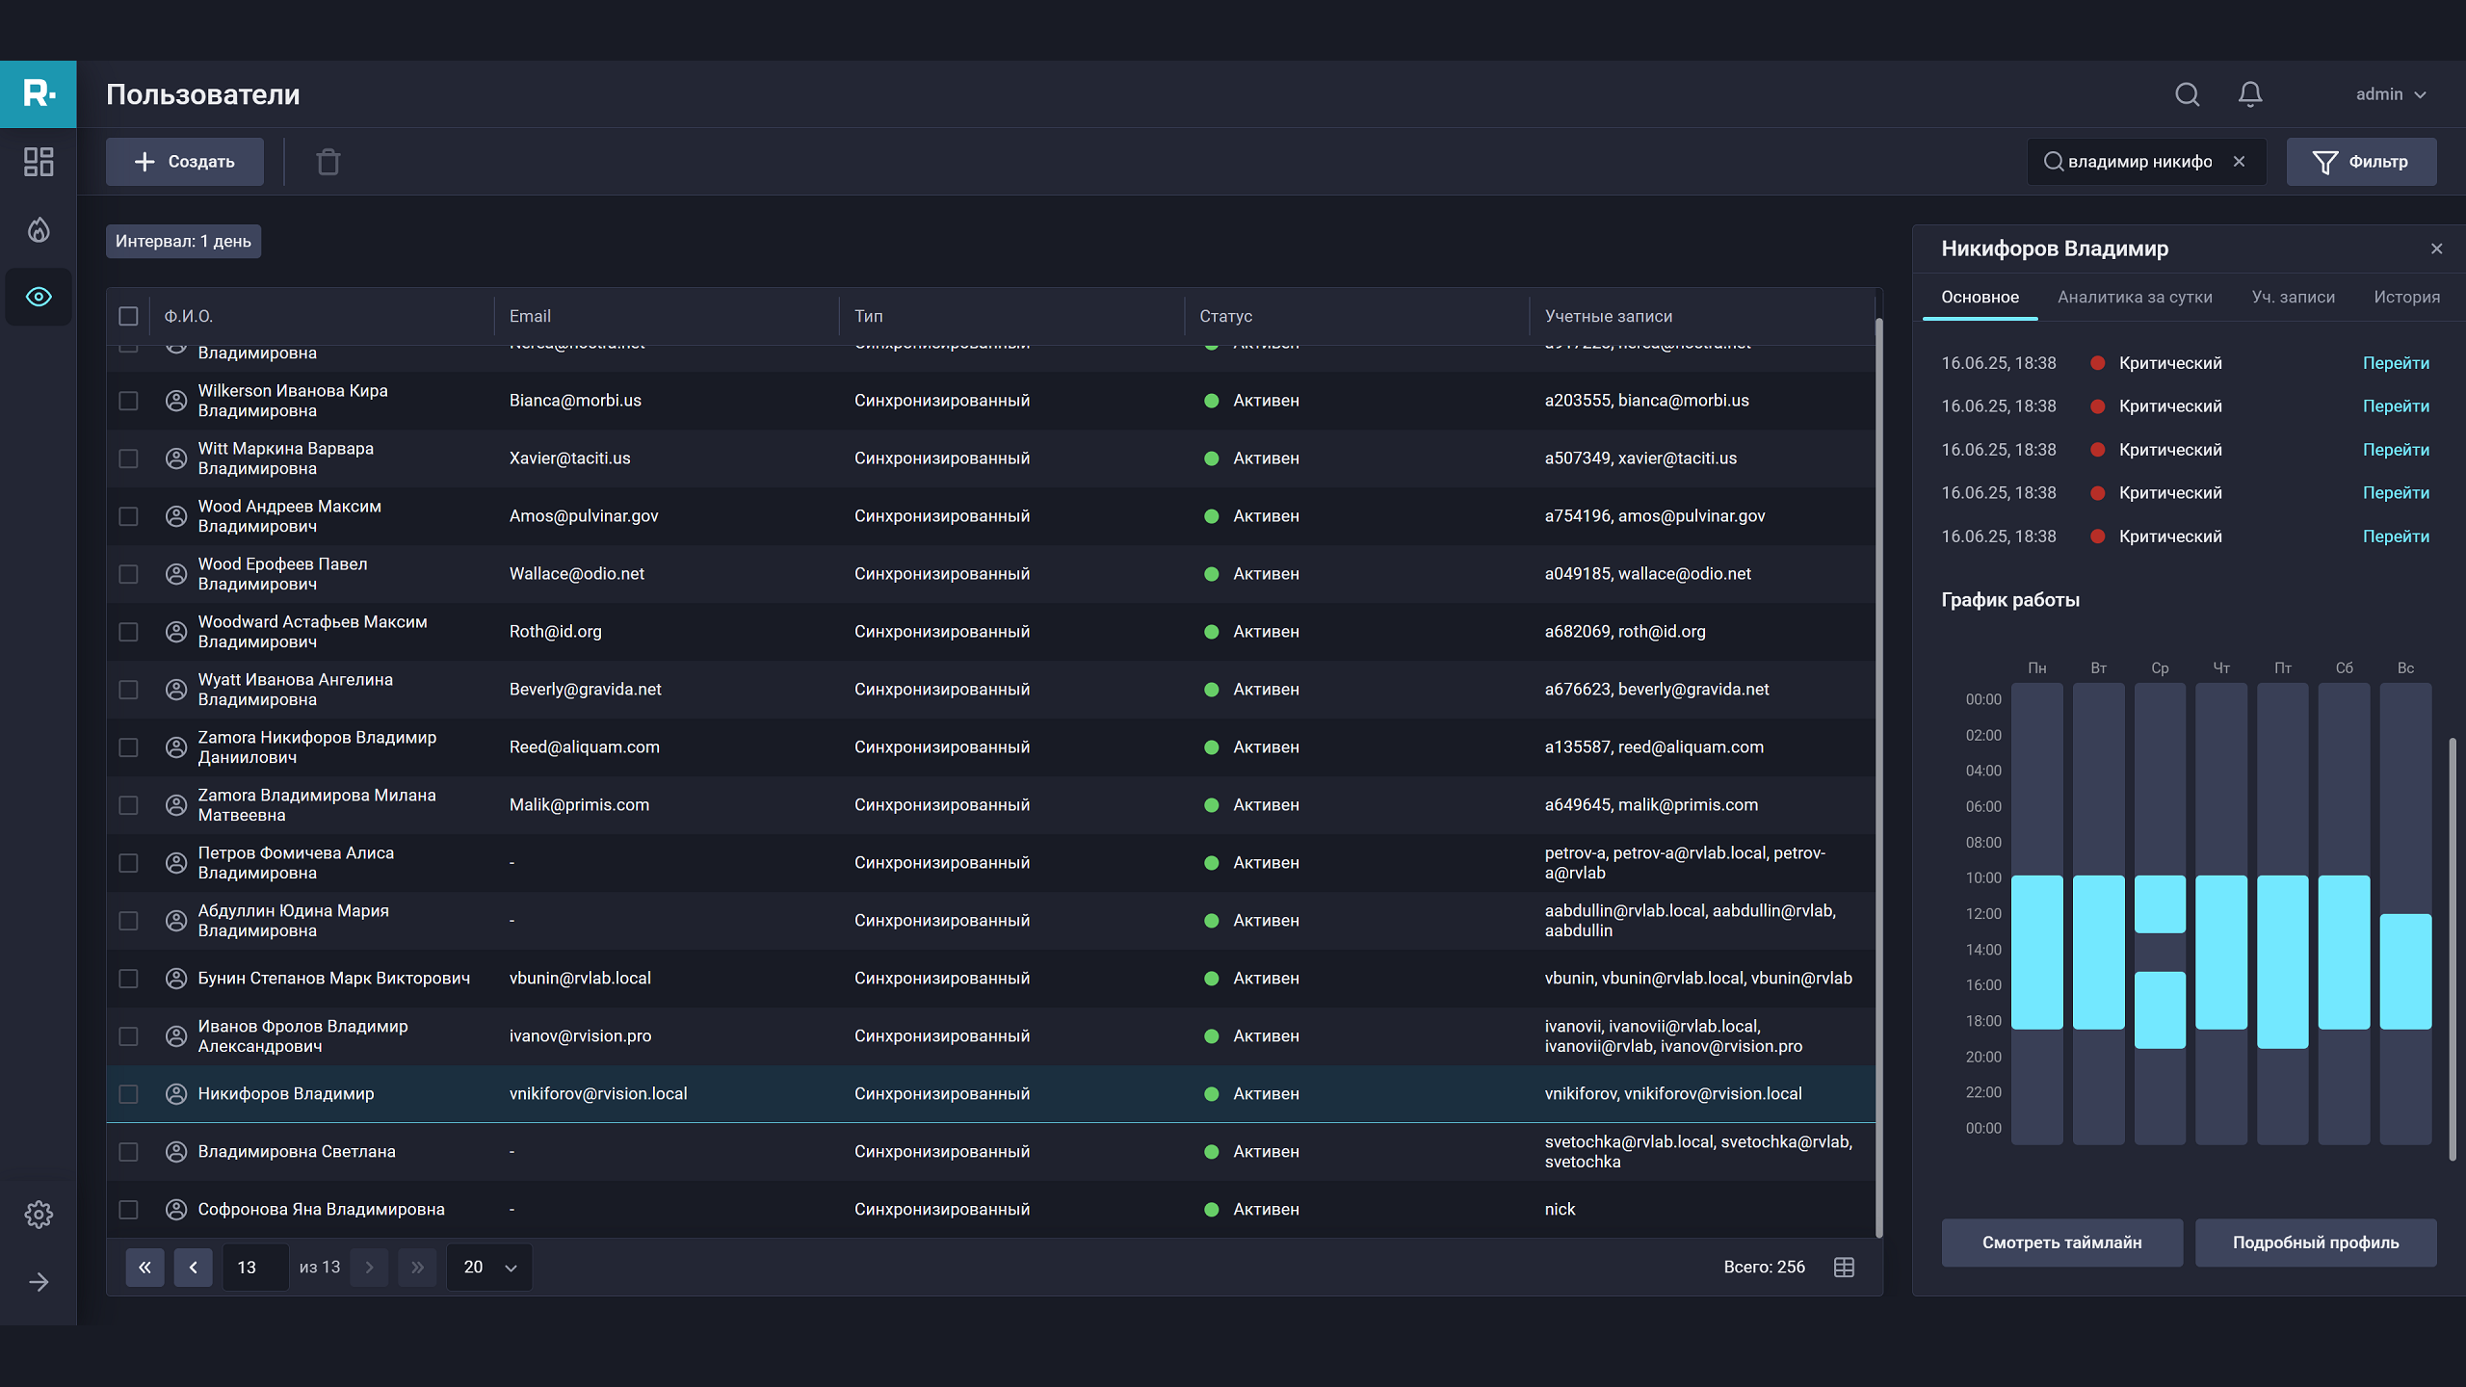Open settings gear icon in sidebar

39,1214
